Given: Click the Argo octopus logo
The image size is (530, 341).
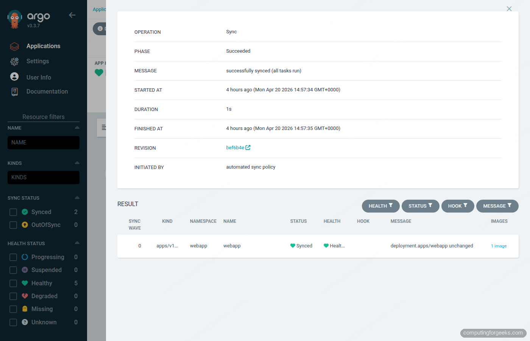Looking at the screenshot, I should 15,19.
